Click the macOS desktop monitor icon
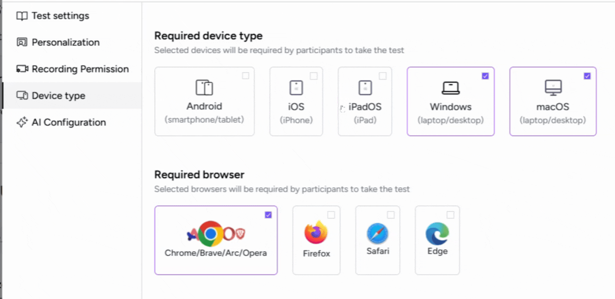This screenshot has height=299, width=615. coord(553,87)
